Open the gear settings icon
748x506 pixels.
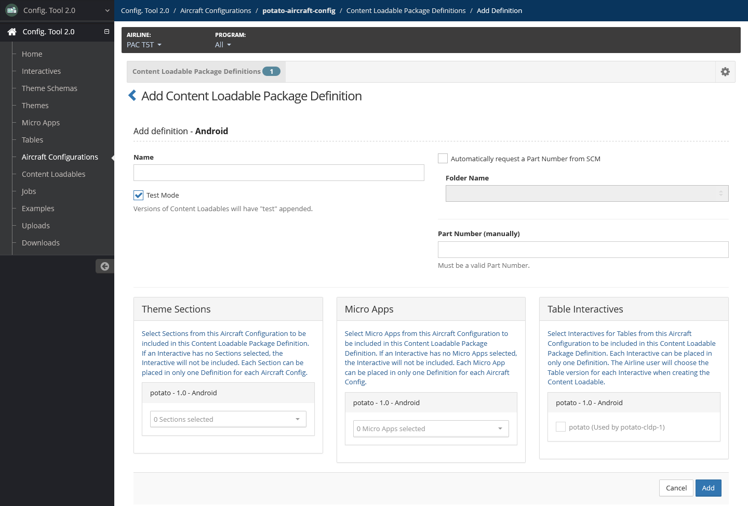(x=725, y=72)
